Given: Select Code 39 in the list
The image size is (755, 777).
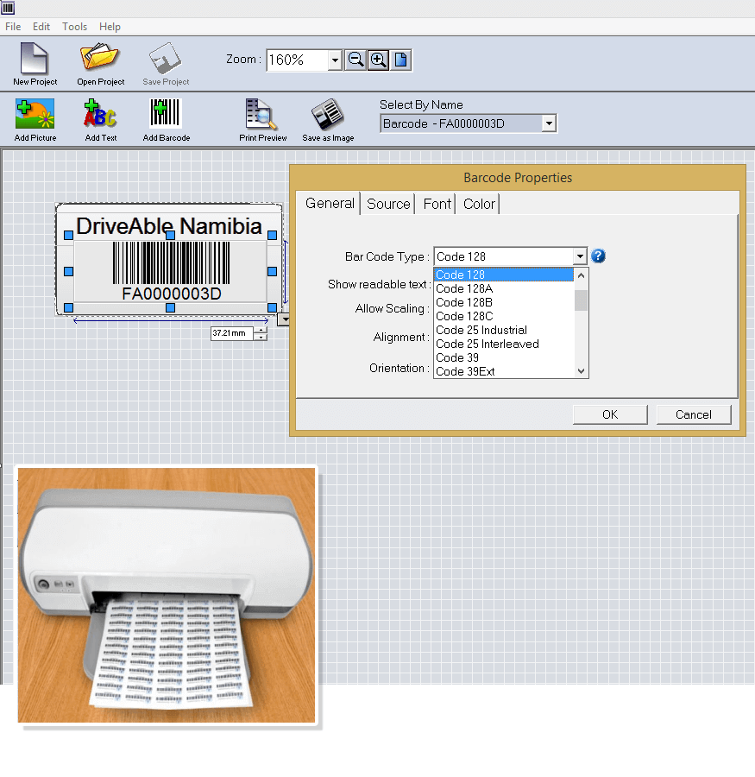Looking at the screenshot, I should tap(503, 357).
